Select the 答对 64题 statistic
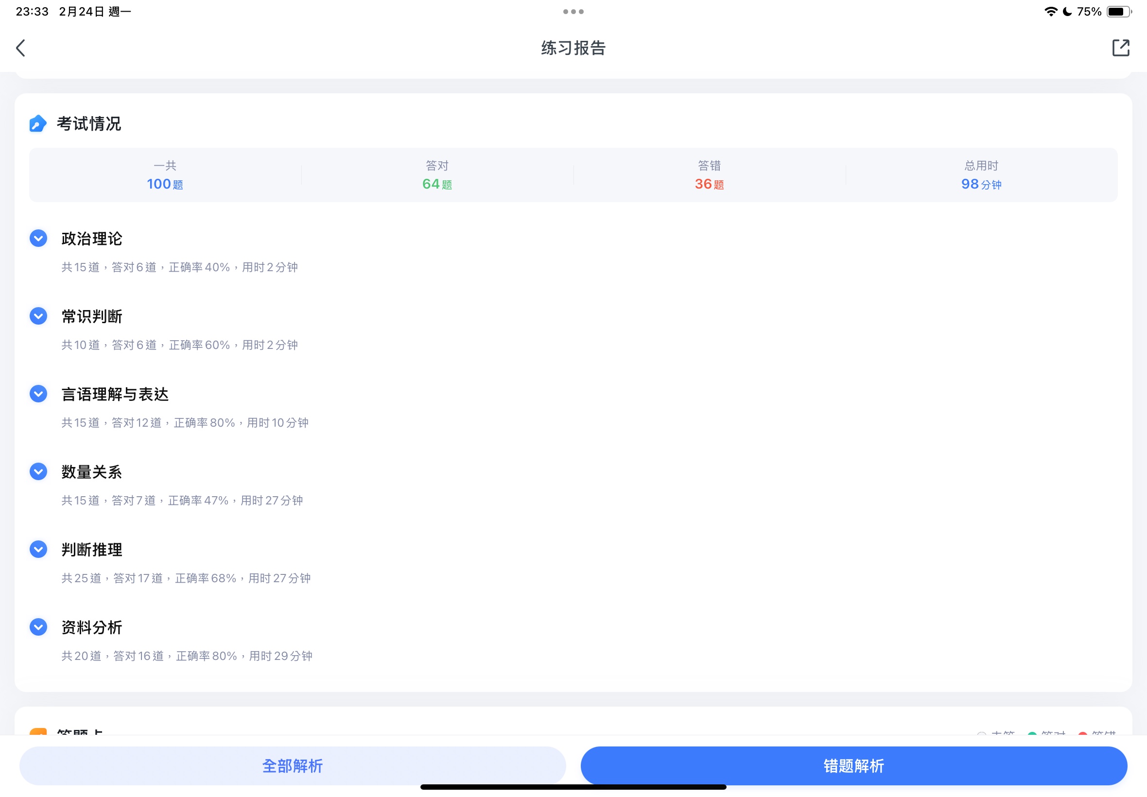 point(437,175)
